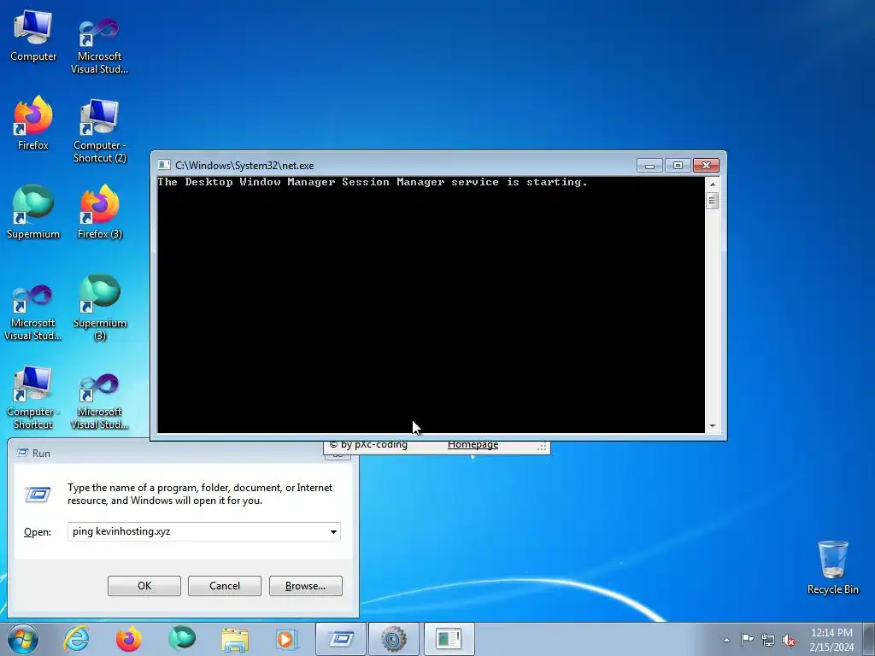
Task: Open Windows Explorer folder in taskbar
Action: coord(235,639)
